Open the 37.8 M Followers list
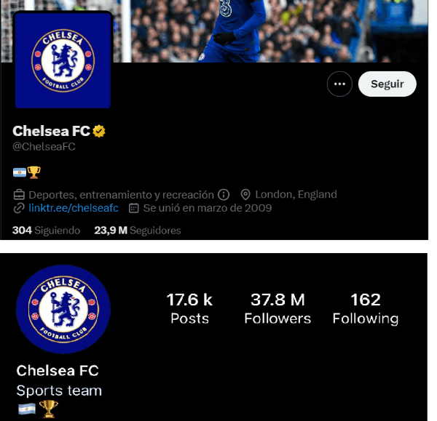The height and width of the screenshot is (421, 437). 277,308
